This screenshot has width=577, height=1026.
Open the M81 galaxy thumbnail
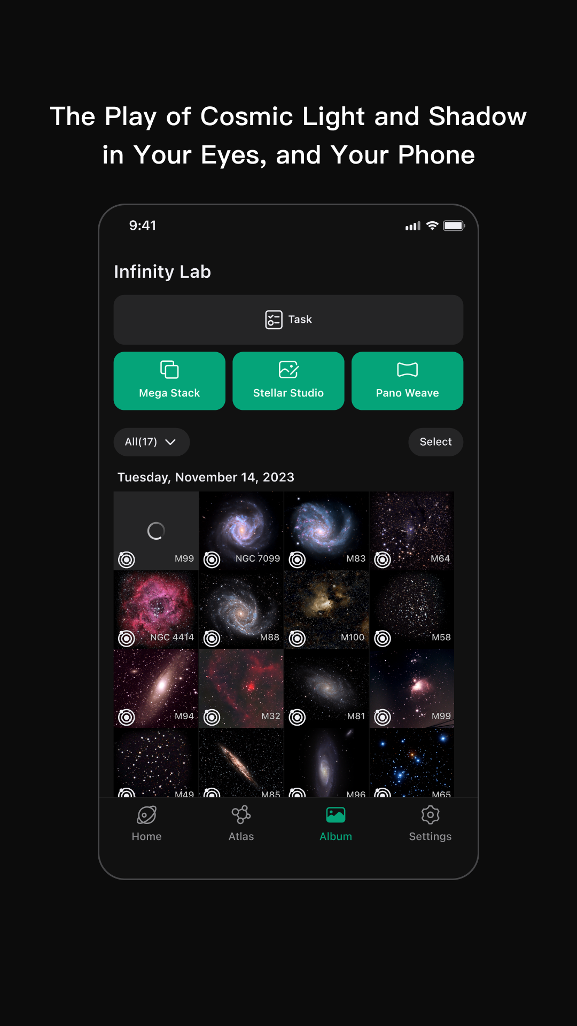click(x=326, y=688)
